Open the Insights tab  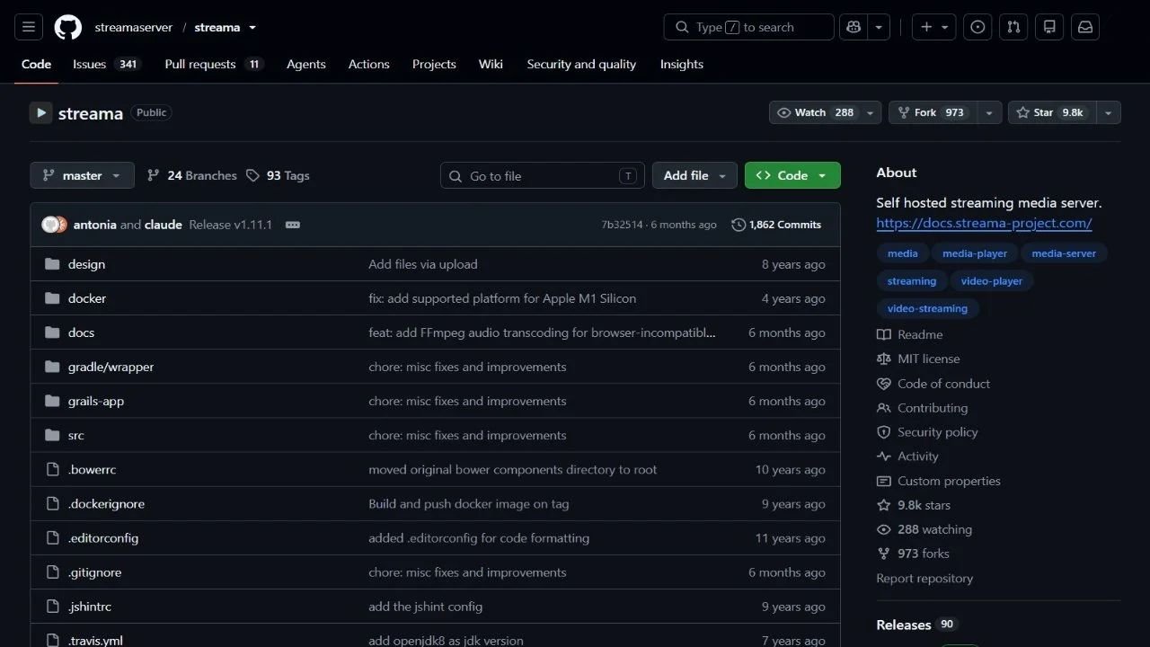(x=682, y=64)
